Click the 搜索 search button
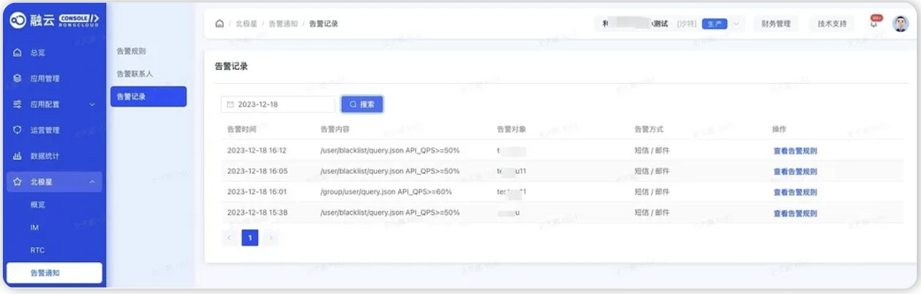The width and height of the screenshot is (921, 294). 362,104
